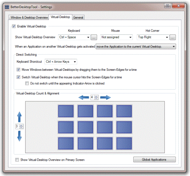Toggle Switch Virtual-Desktop when mouse hits Screen-Edges checkbox
Image resolution: width=190 pixels, height=176 pixels.
click(x=18, y=77)
